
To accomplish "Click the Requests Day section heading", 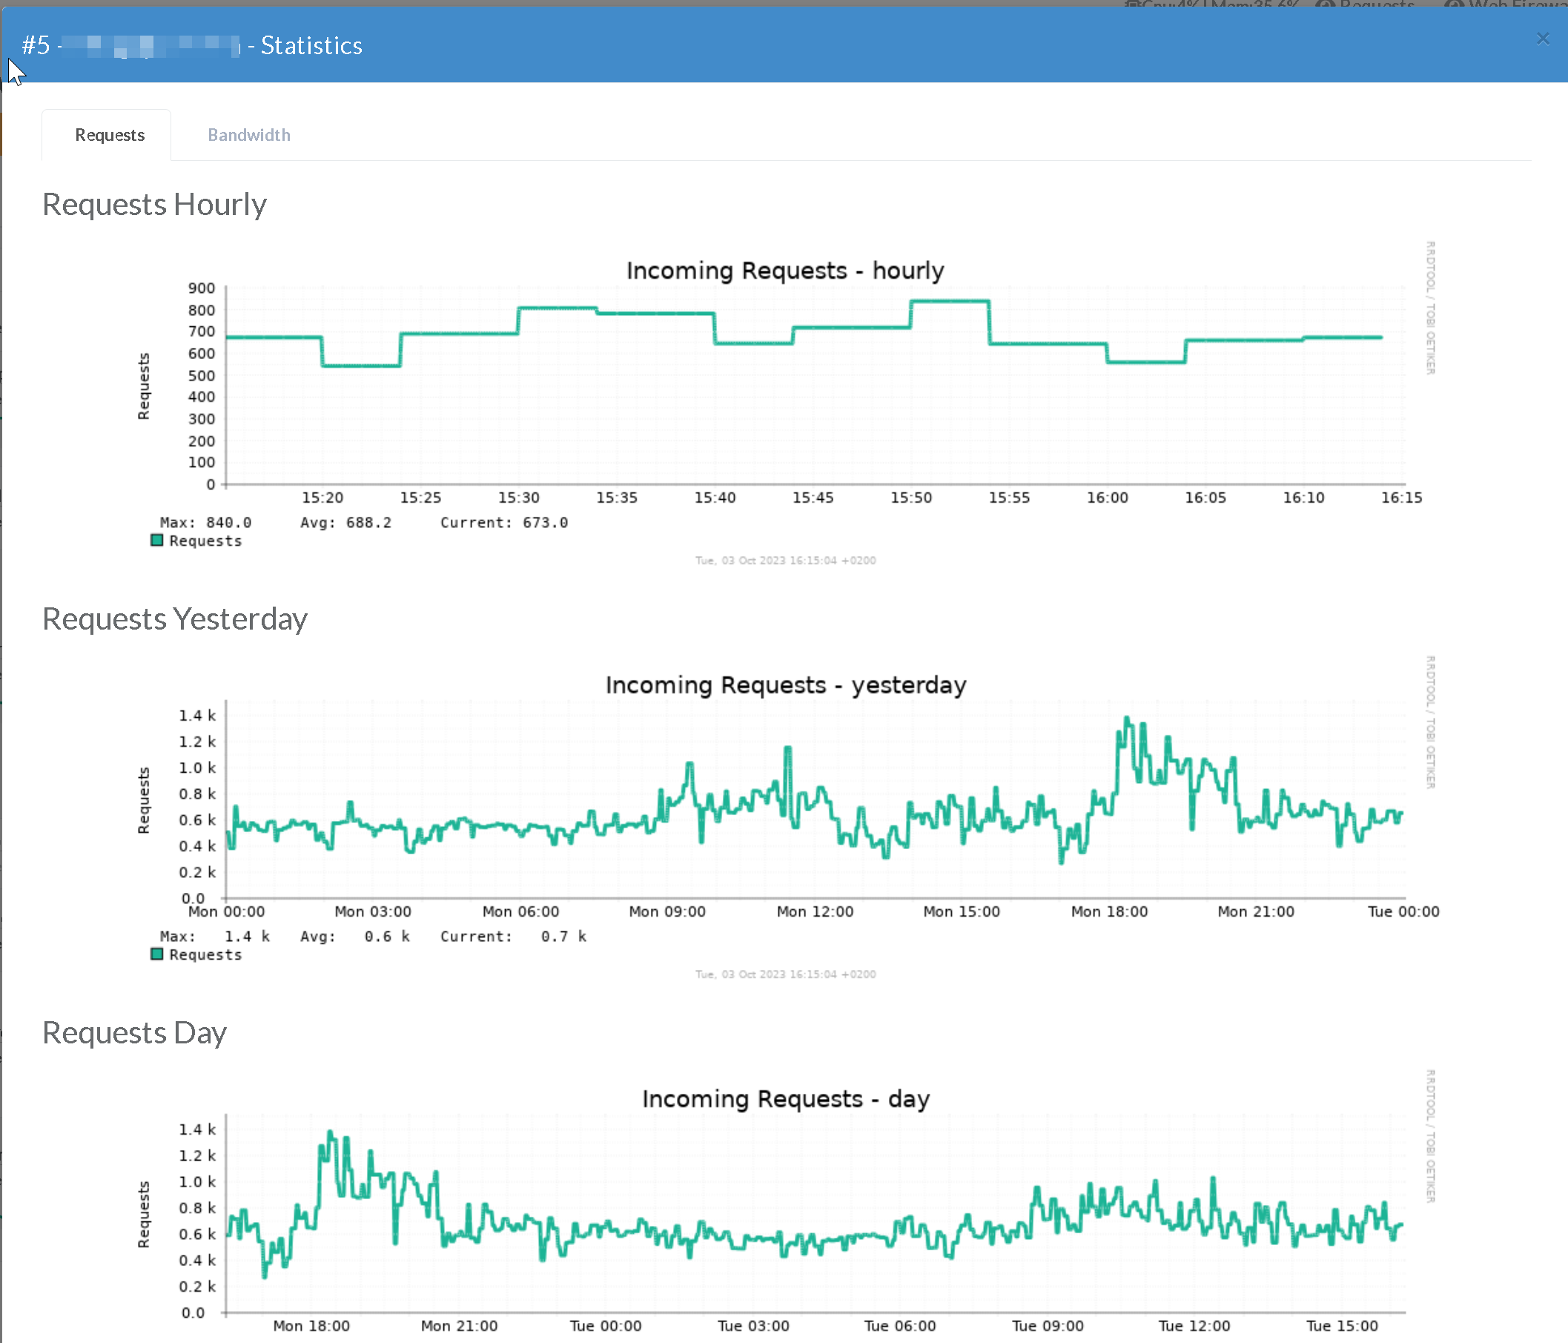I will tap(134, 1032).
